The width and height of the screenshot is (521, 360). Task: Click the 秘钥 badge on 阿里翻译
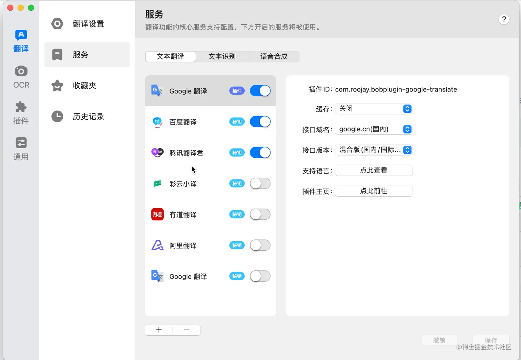237,246
